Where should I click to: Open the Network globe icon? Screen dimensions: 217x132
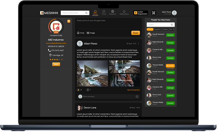[x=113, y=13]
